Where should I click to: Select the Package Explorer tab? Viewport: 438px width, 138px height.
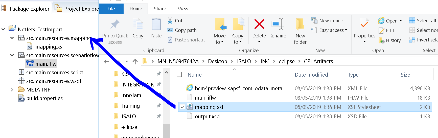[x=26, y=9]
